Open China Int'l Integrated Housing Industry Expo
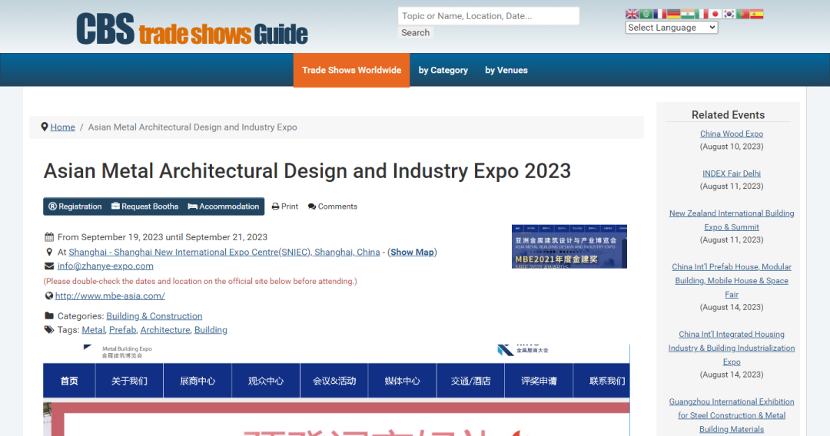 (732, 348)
